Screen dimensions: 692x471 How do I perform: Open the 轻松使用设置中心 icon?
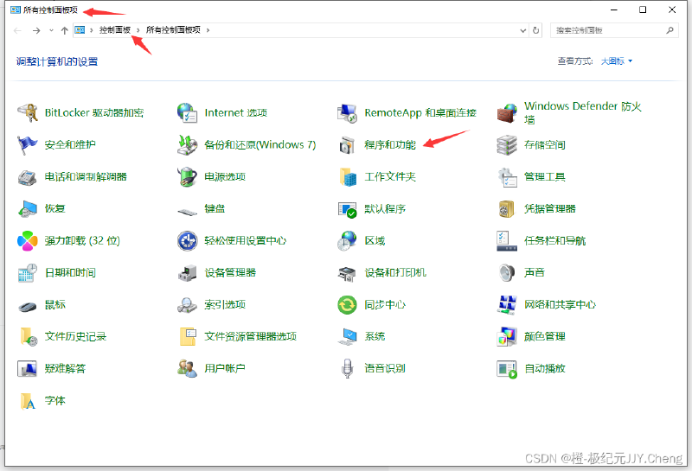pyautogui.click(x=187, y=241)
